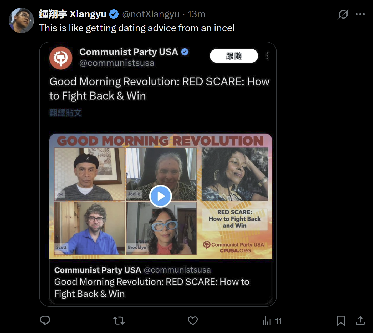This screenshot has height=333, width=373.
Task: Open the @notXiangyu handle link
Action: tap(151, 14)
